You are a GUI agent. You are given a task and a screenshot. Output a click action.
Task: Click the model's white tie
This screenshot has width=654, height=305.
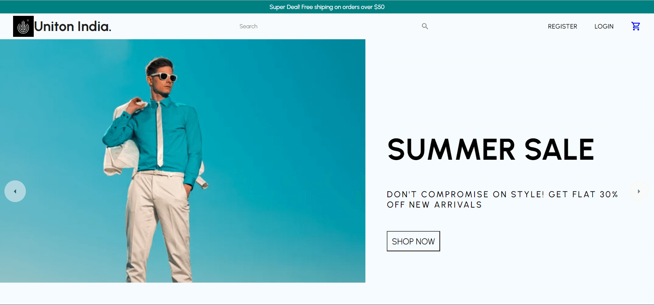(x=160, y=134)
